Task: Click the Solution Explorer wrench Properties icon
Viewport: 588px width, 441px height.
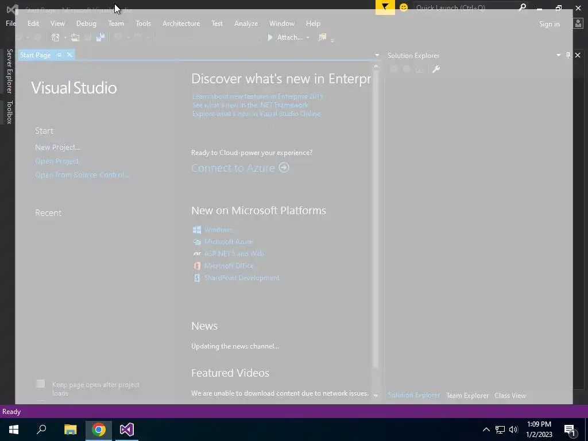Action: [x=436, y=69]
